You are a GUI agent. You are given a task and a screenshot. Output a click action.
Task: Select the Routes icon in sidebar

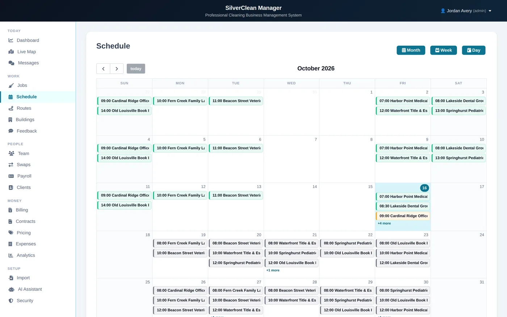(11, 108)
